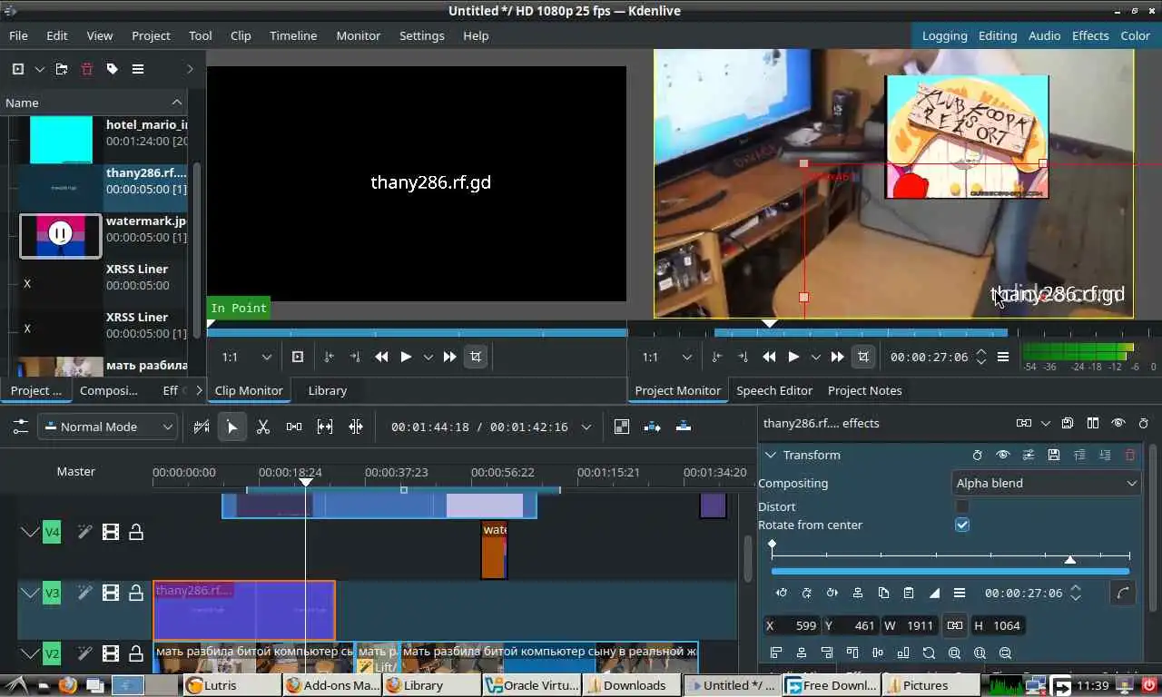
Task: Open timeline track settings icon left of Normal Mode
Action: [x=19, y=427]
